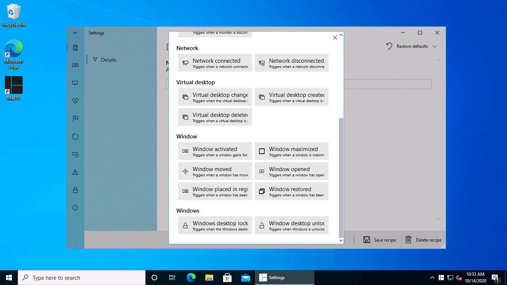Choose the Network connected trigger
Image resolution: width=507 pixels, height=285 pixels.
tap(215, 63)
